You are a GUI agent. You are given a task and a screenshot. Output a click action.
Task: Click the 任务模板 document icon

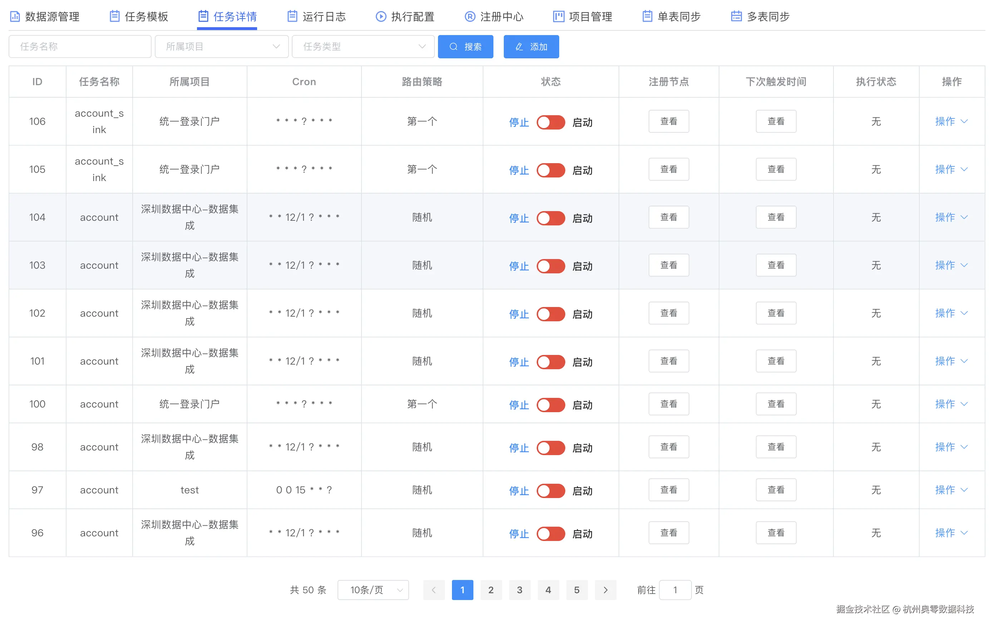pyautogui.click(x=114, y=16)
